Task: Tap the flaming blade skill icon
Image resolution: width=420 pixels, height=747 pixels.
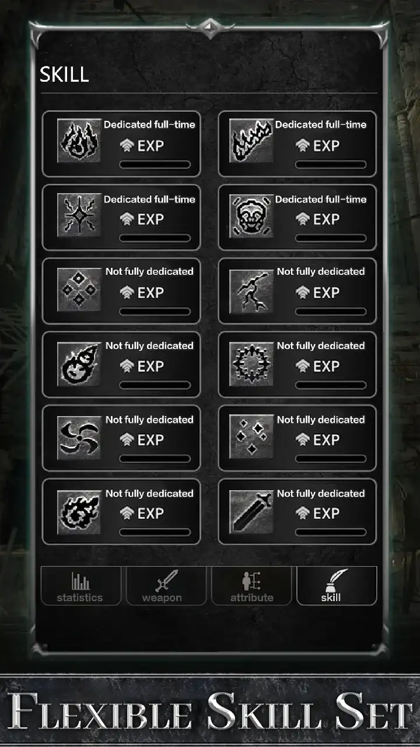Action: [251, 141]
